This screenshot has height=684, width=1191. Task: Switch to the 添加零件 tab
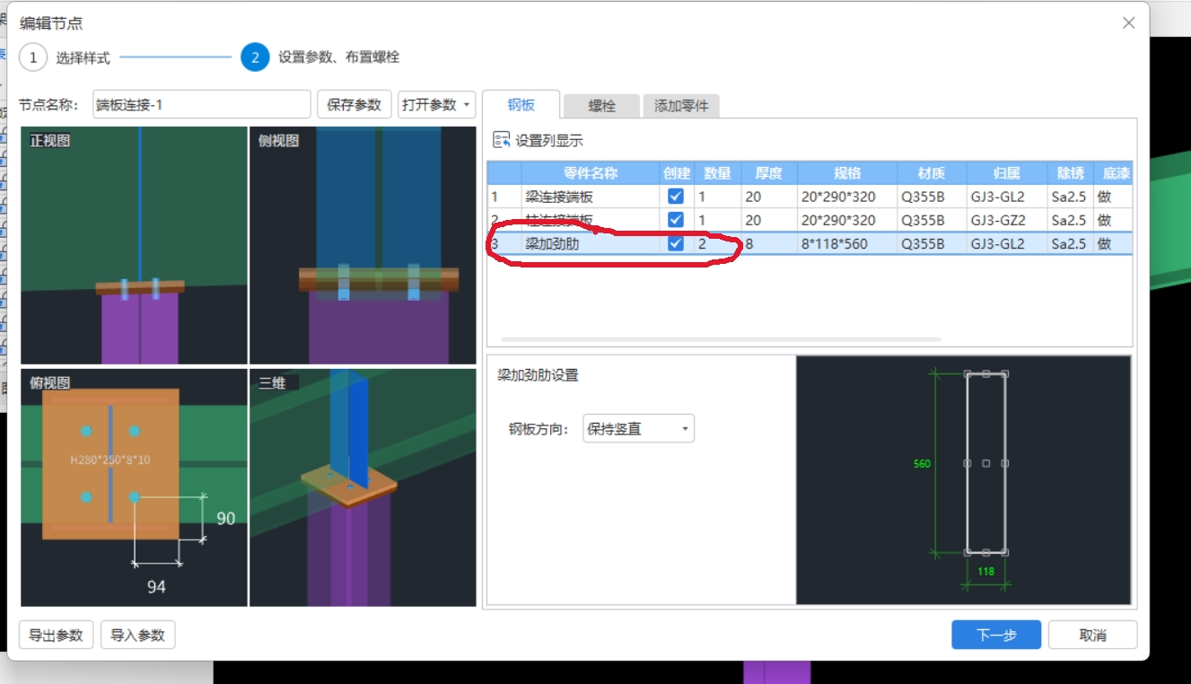(x=679, y=105)
